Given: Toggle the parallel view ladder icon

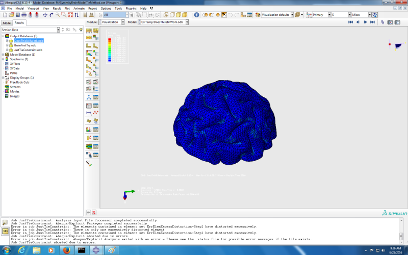Looking at the screenshot, I should [85, 15].
